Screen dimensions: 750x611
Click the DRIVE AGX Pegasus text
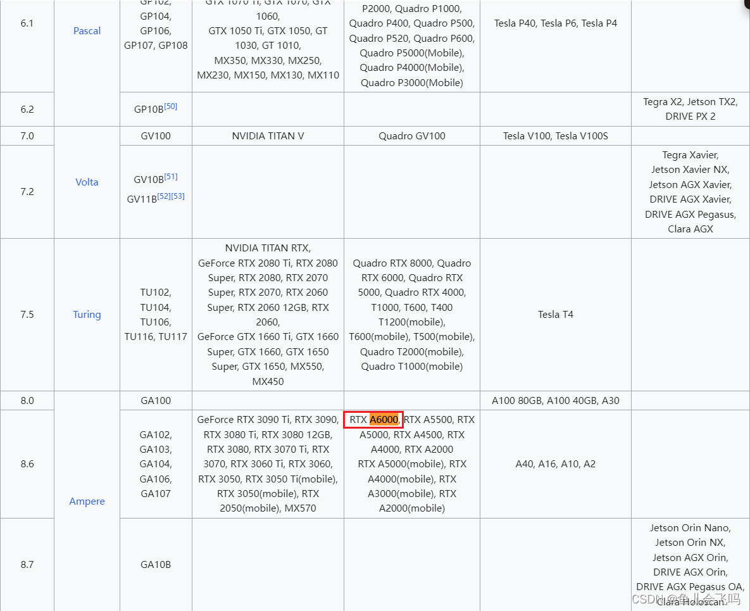689,215
